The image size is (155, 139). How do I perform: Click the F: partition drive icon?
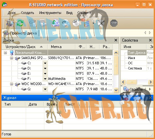tap(24, 79)
